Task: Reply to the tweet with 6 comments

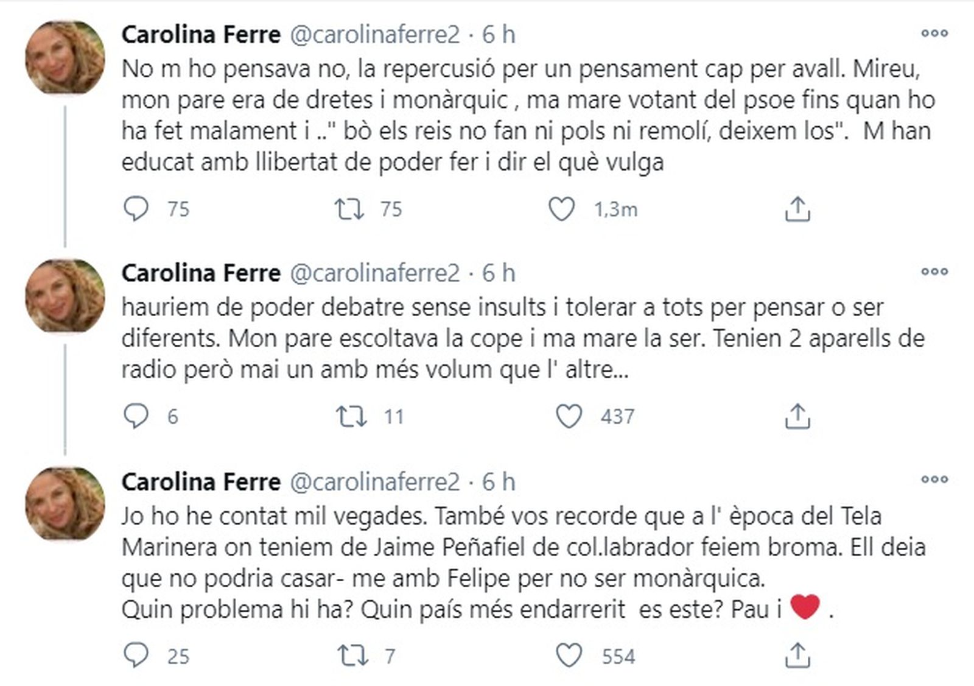Action: click(x=136, y=416)
